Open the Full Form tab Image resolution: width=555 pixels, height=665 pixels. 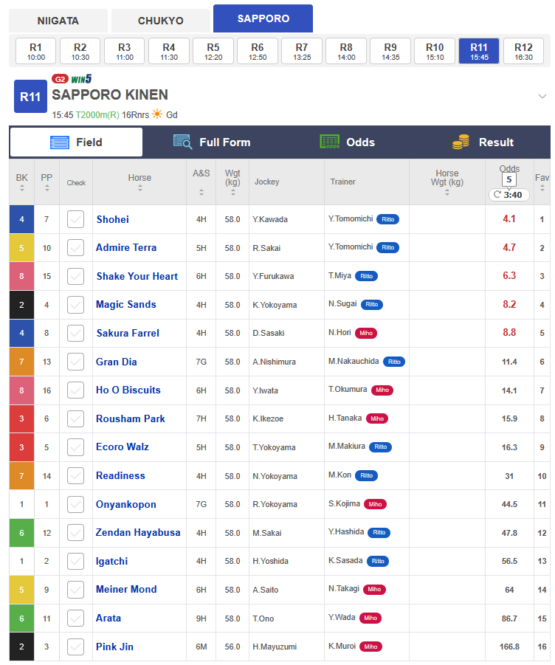pyautogui.click(x=212, y=142)
